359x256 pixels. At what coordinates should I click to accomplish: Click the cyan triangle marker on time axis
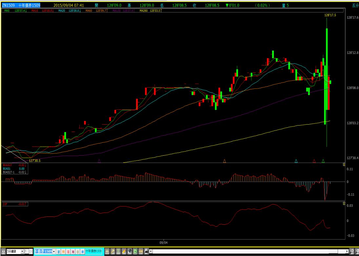coord(296,161)
